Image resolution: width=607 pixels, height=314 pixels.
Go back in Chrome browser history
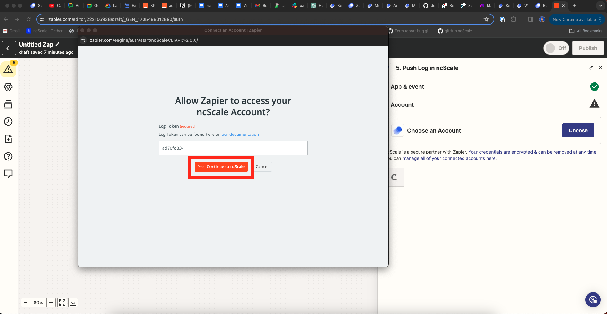pos(6,19)
